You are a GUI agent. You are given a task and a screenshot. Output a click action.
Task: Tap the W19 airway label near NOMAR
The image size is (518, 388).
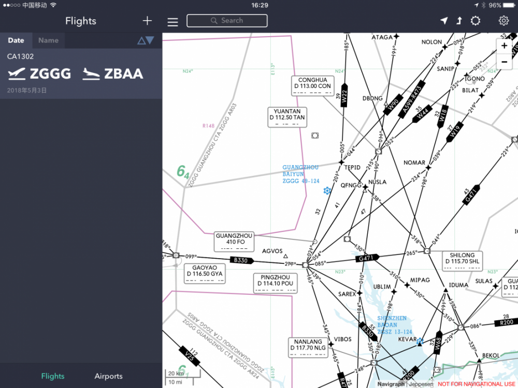(x=455, y=131)
